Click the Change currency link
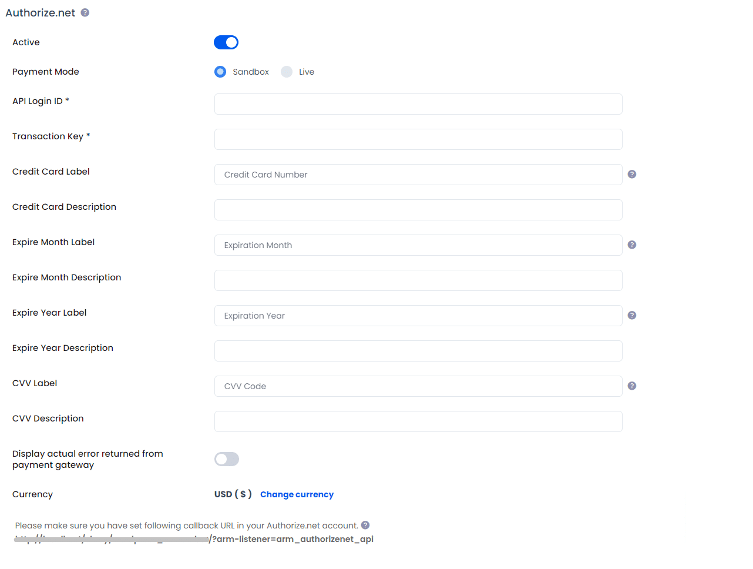 coord(297,494)
